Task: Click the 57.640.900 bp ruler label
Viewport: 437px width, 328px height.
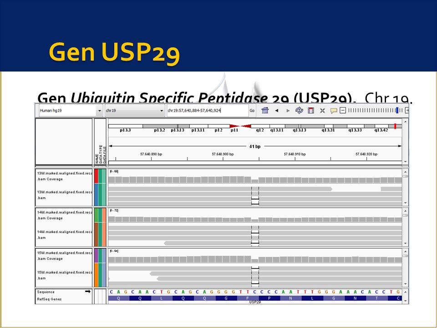Action: pyautogui.click(x=223, y=154)
